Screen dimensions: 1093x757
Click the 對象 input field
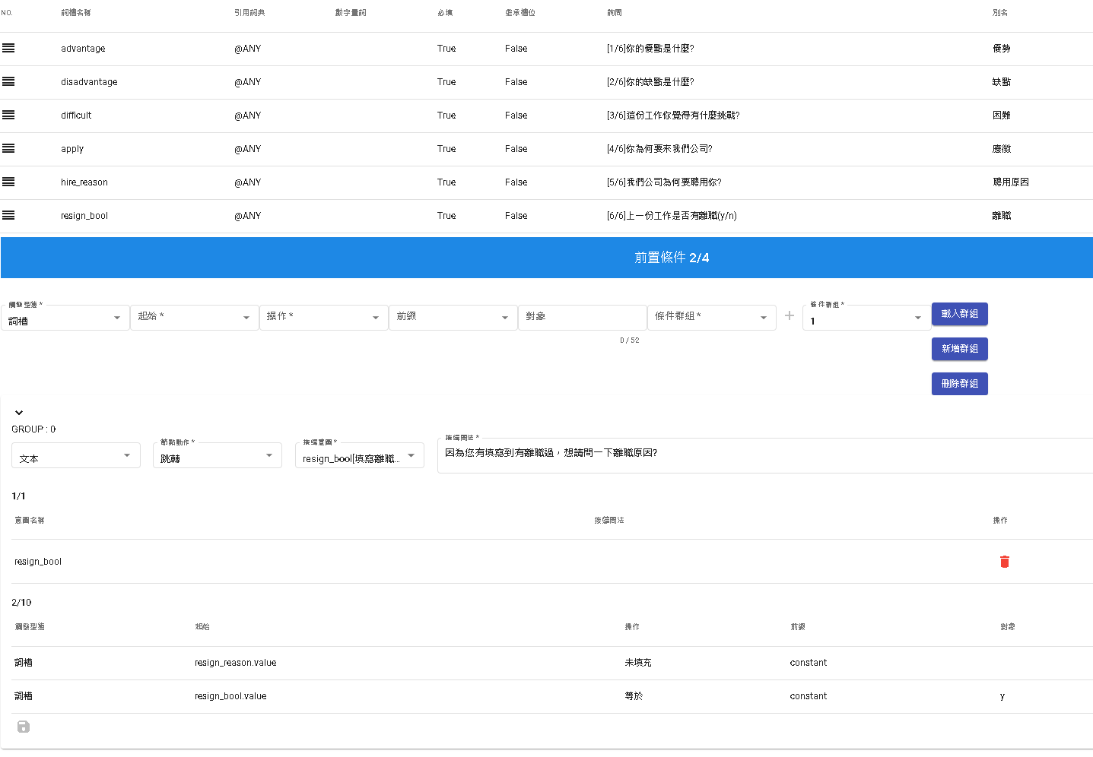pyautogui.click(x=583, y=318)
